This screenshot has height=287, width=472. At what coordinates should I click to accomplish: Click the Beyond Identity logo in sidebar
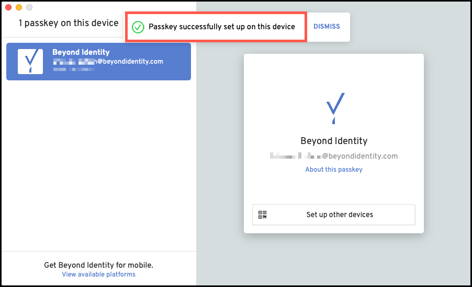[30, 62]
